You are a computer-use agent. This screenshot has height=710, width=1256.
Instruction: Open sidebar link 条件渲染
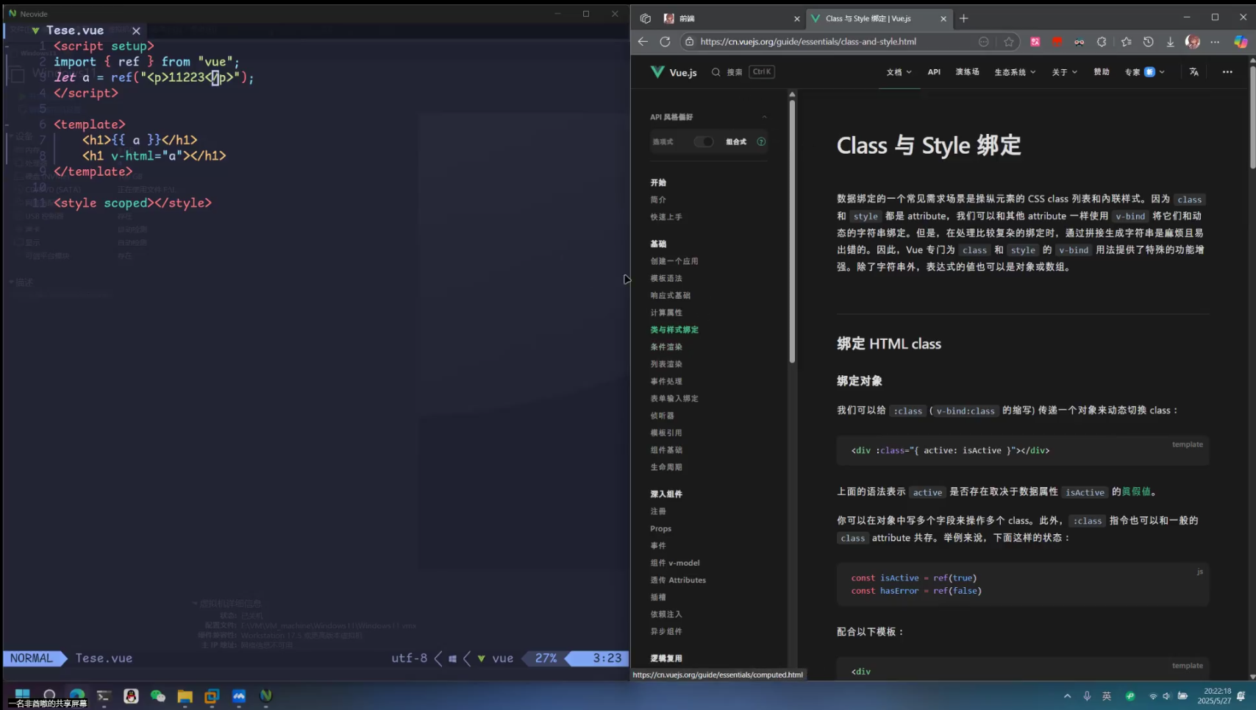click(666, 347)
